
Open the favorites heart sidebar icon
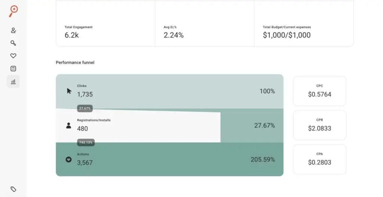tap(13, 56)
